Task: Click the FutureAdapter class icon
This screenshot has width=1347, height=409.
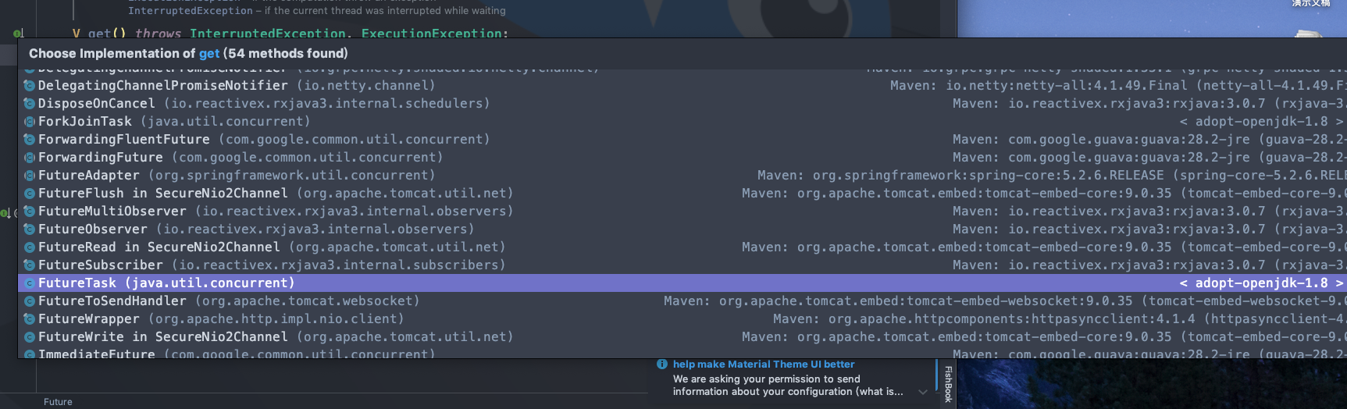Action: click(x=30, y=176)
